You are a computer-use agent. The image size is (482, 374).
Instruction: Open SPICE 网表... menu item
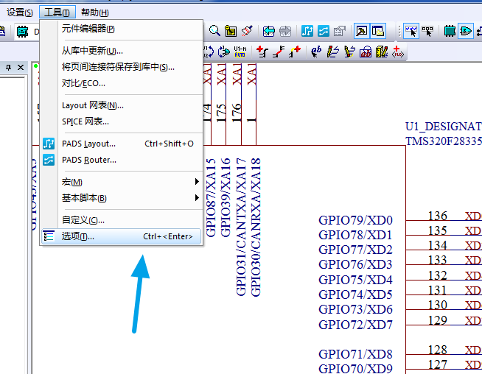coord(122,121)
